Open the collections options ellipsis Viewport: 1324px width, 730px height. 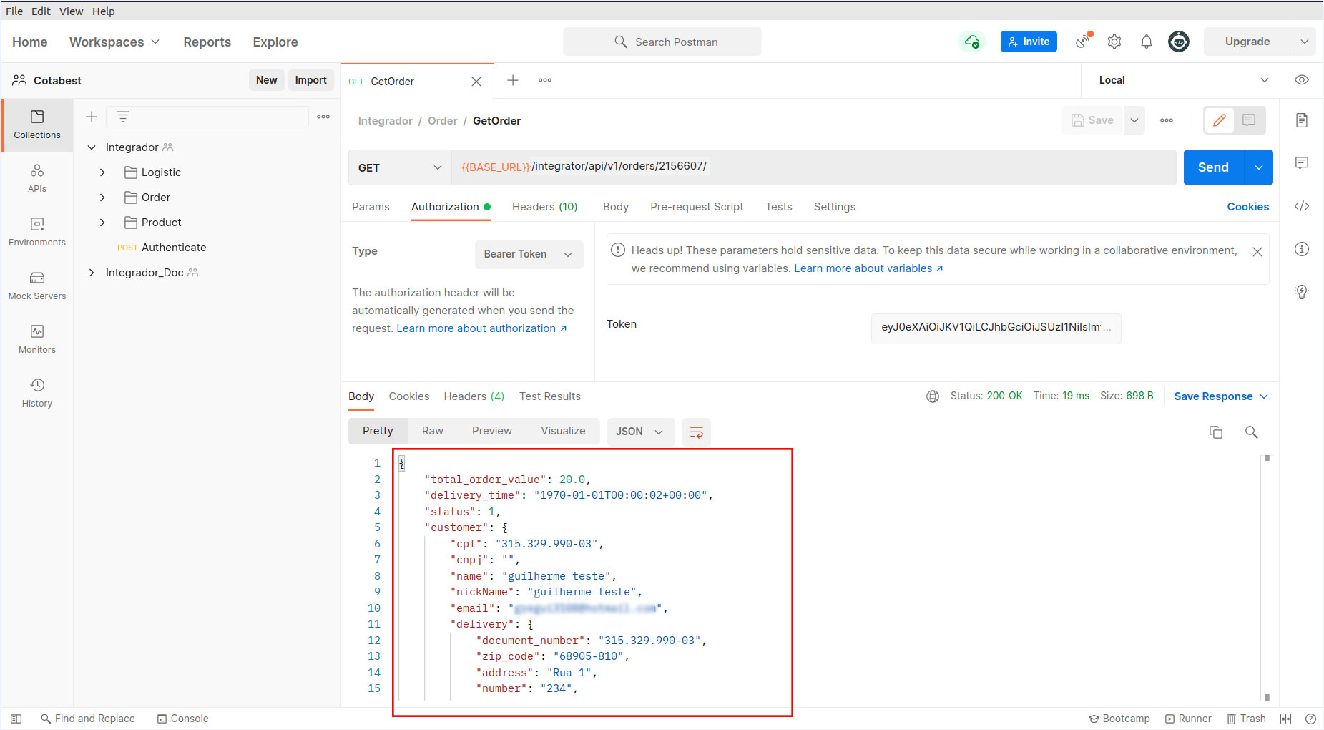tap(323, 117)
